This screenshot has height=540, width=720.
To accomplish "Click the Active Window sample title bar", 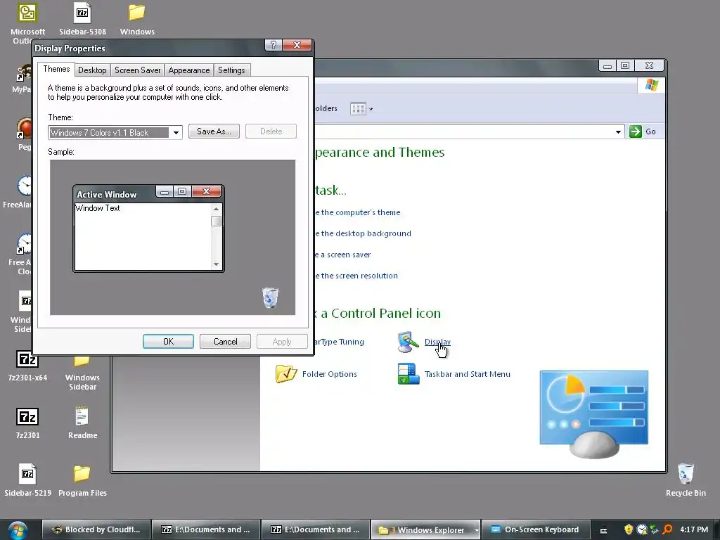I will pos(114,194).
